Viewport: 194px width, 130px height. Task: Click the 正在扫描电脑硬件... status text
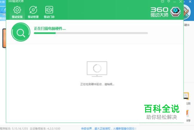50,29
